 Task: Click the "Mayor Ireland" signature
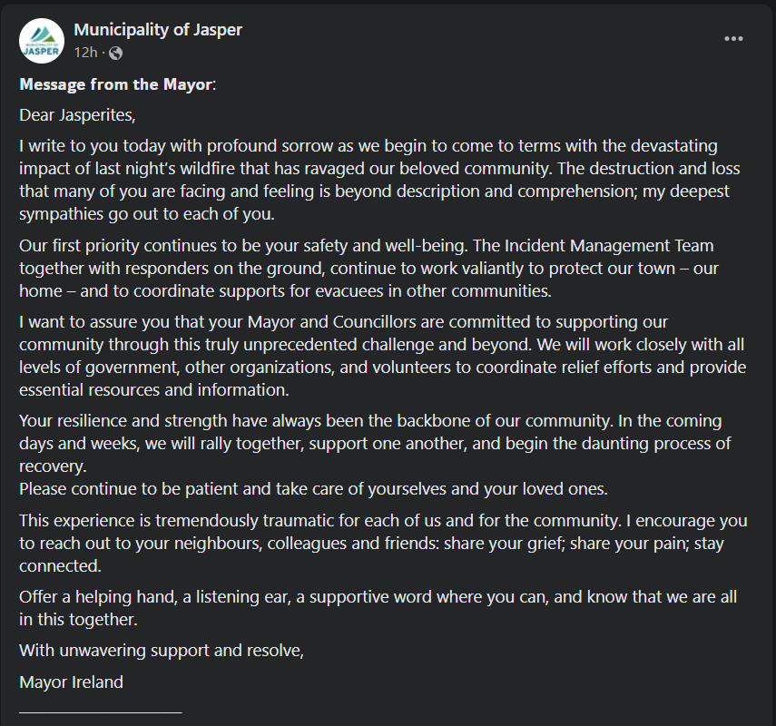point(71,682)
